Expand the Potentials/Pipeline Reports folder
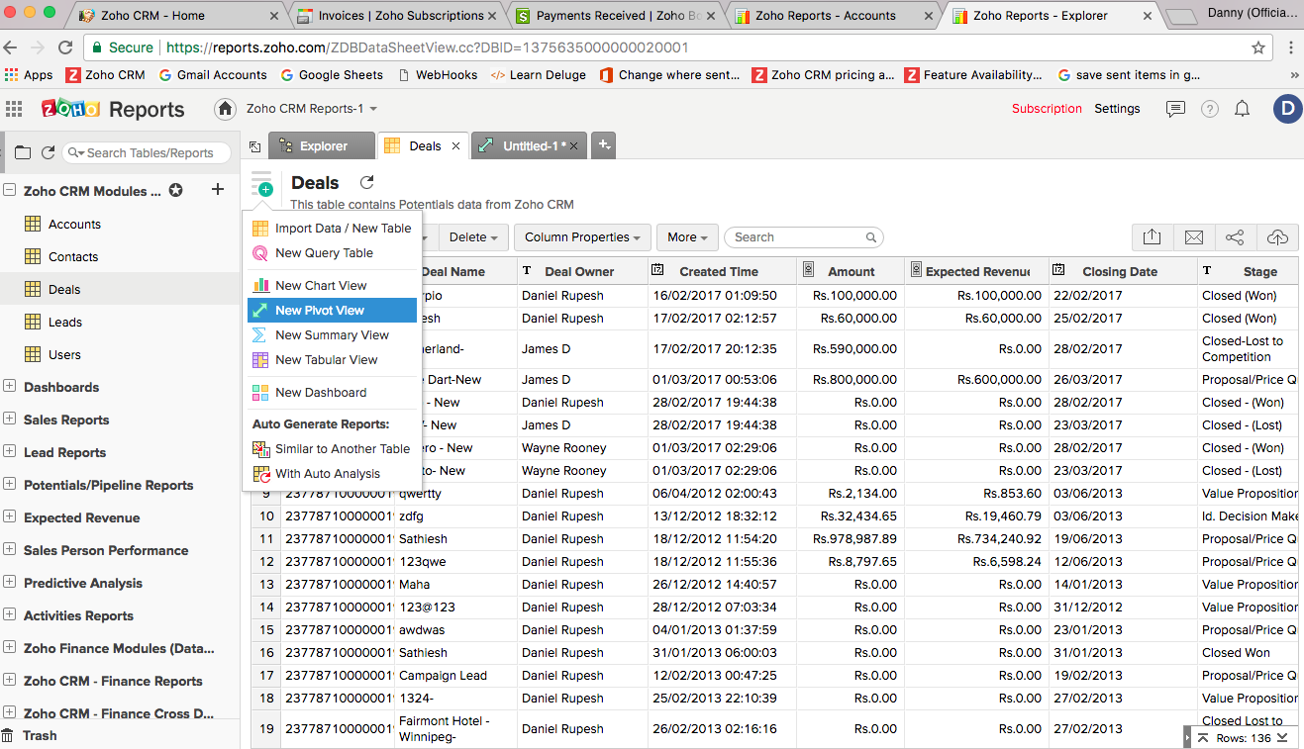The image size is (1304, 749). pyautogui.click(x=10, y=485)
